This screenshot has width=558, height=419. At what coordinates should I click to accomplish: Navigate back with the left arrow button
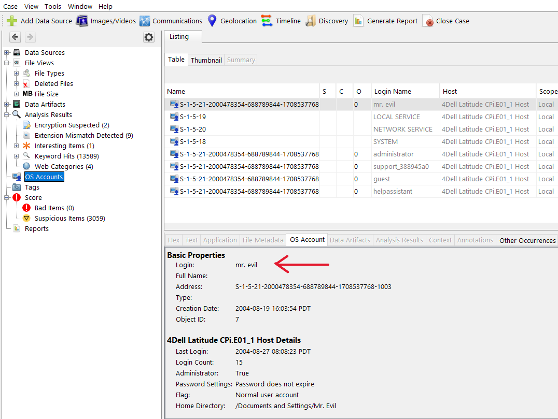coord(15,37)
